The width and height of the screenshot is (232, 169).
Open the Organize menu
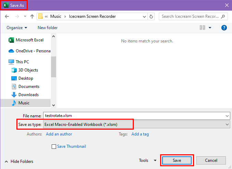17,28
